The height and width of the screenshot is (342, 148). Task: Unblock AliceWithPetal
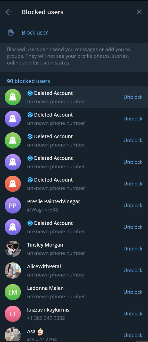tap(133, 270)
